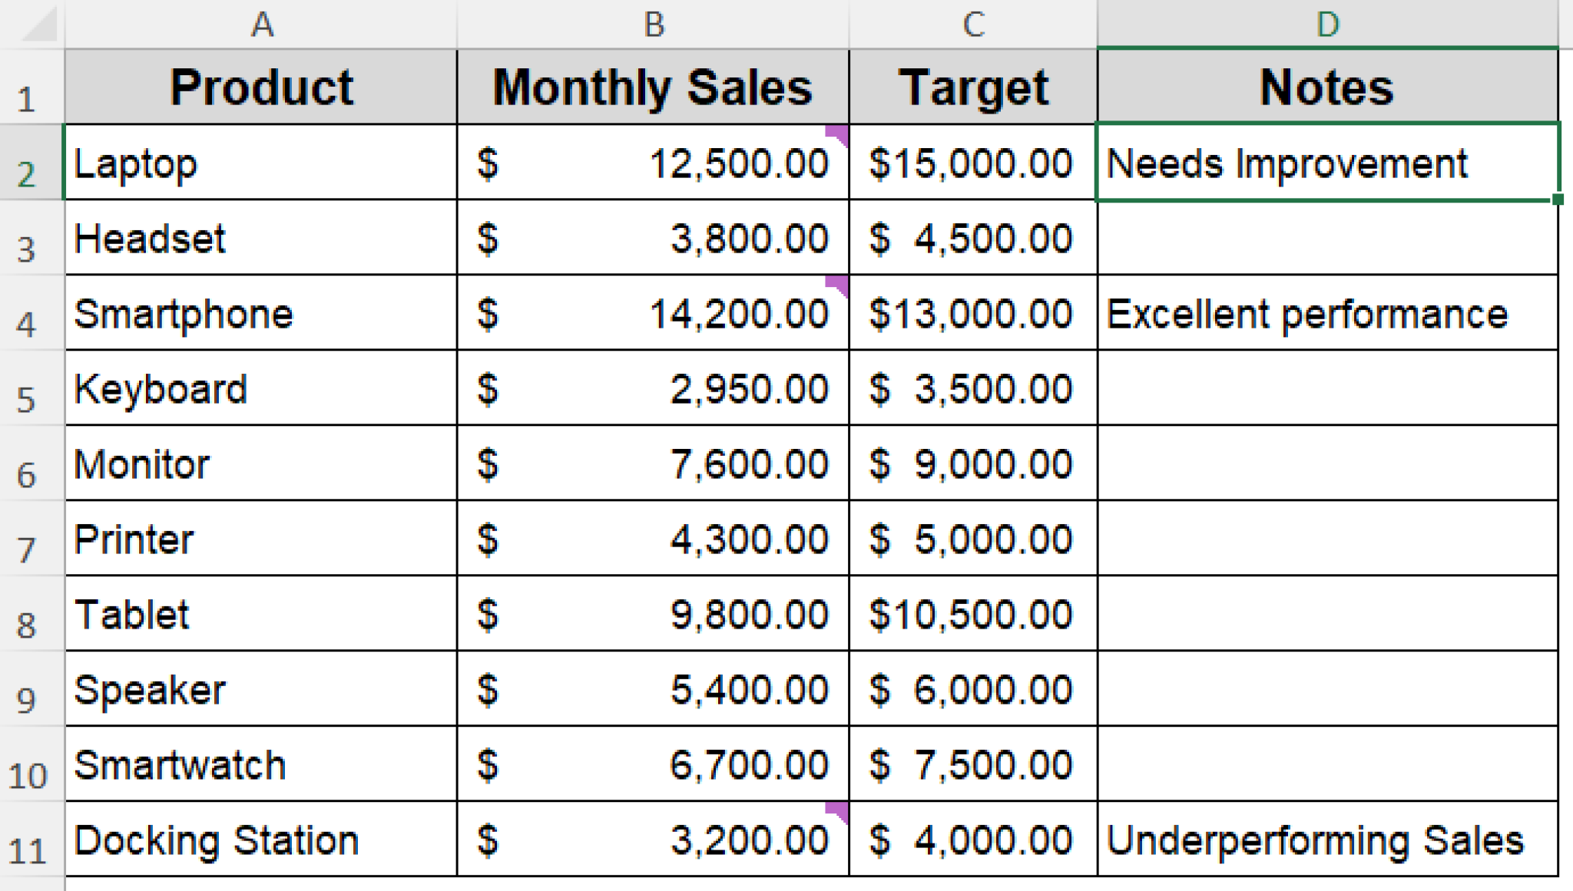Screen dimensions: 1573x891
Task: Select the Tablet target $10,500.00 cell
Action: click(973, 614)
